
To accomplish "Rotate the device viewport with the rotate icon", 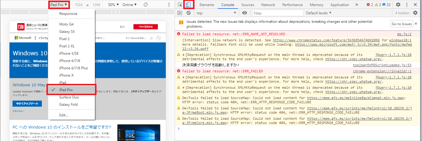I will click(146, 5).
